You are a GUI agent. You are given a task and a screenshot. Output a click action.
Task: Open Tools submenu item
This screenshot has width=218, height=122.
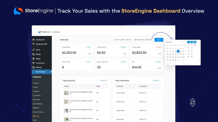pos(35,120)
